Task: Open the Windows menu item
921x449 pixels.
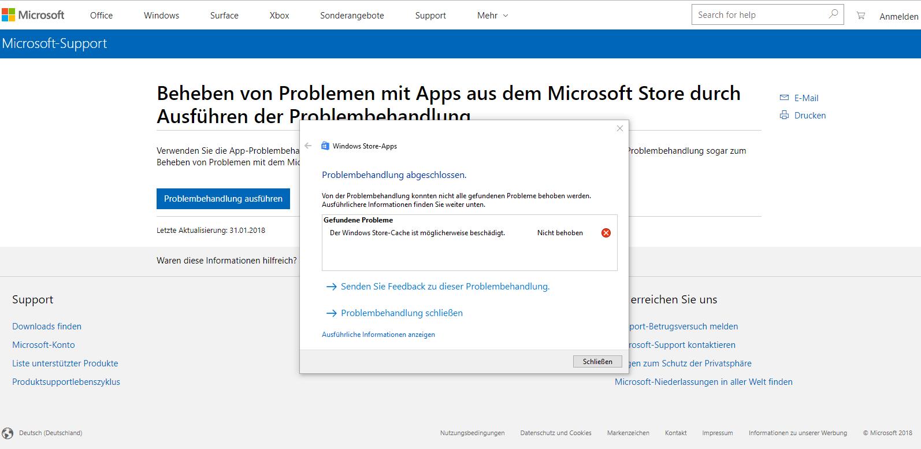Action: [x=161, y=16]
